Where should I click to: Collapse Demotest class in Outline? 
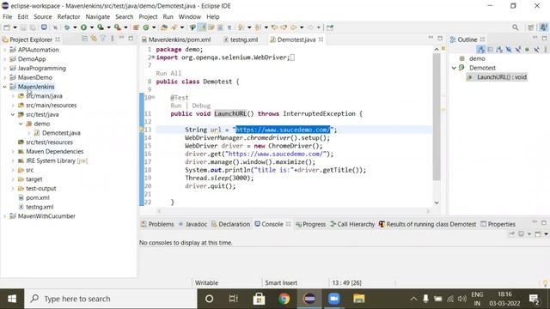[x=454, y=68]
